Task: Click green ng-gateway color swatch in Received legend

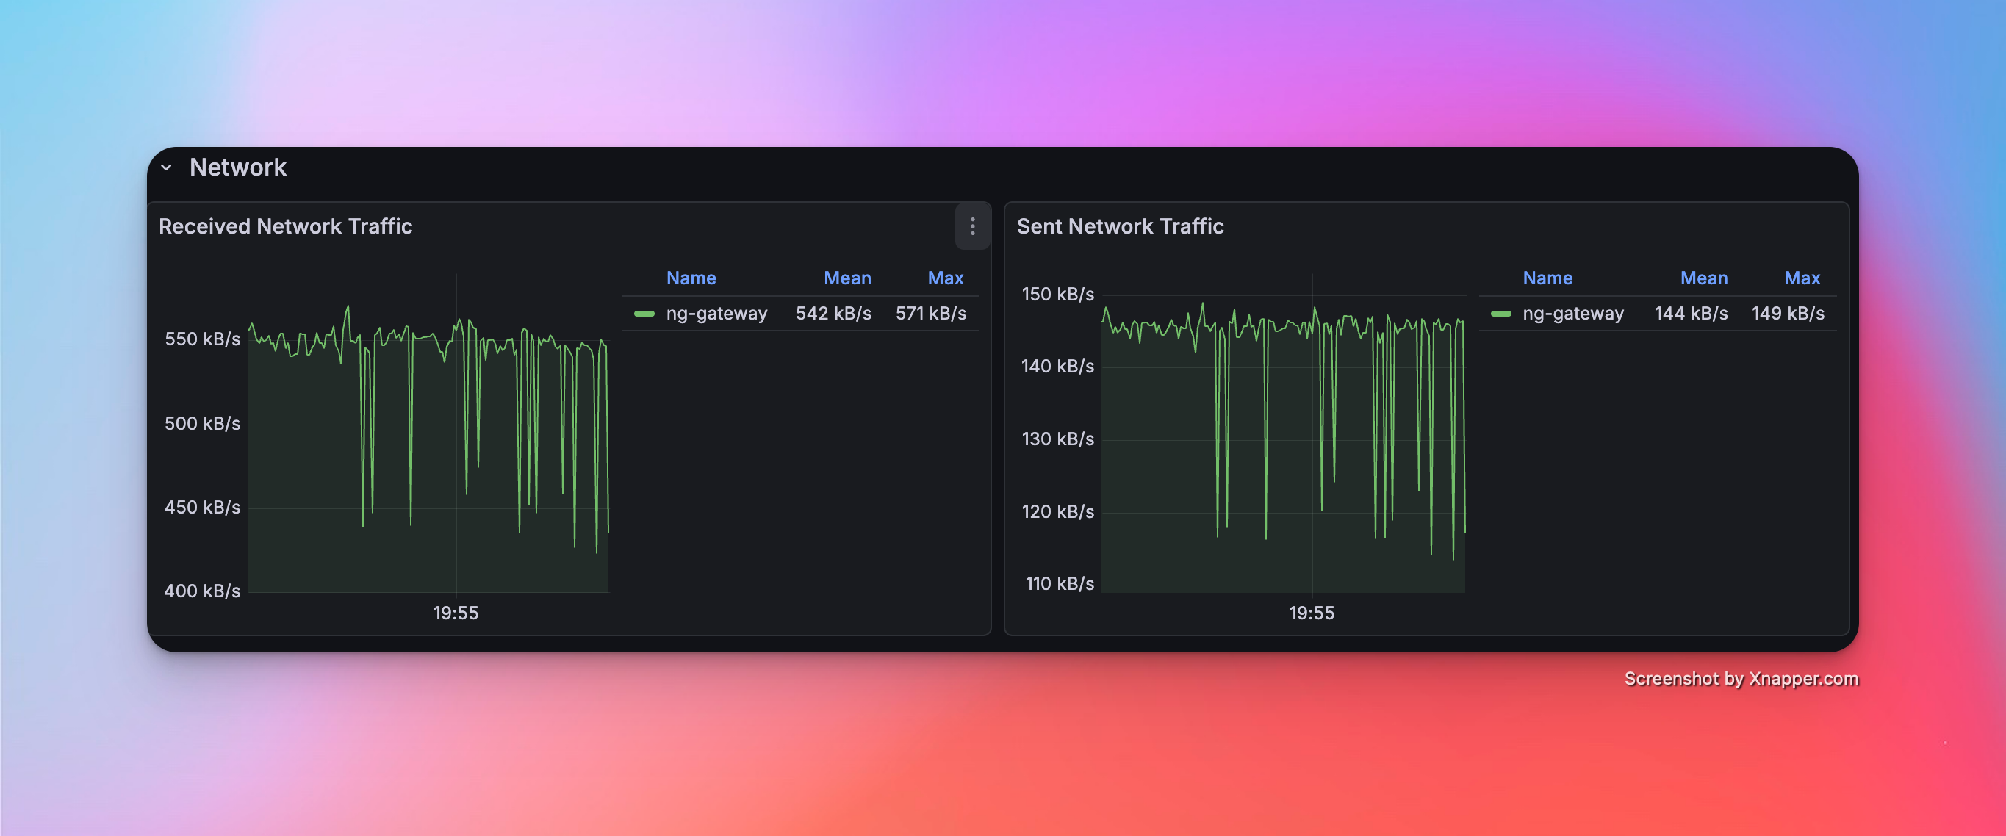Action: pos(644,314)
